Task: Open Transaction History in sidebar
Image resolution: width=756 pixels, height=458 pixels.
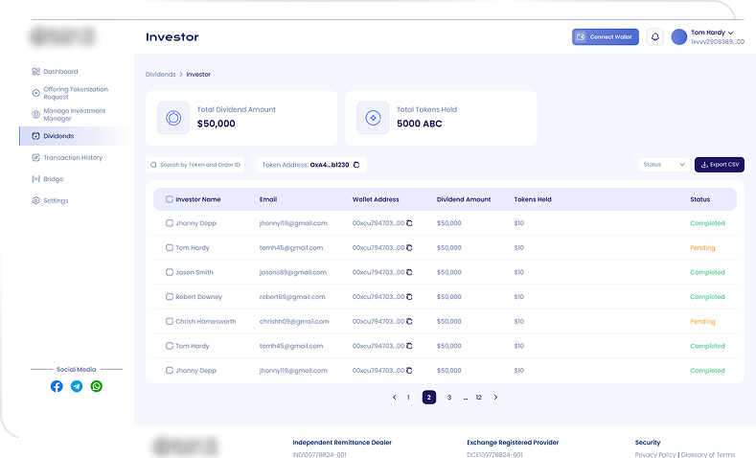Action: (73, 157)
